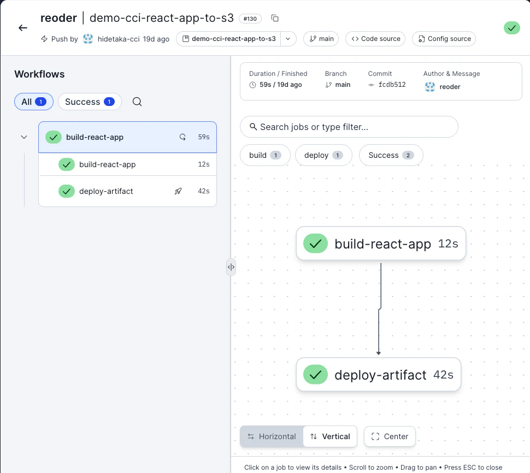The height and width of the screenshot is (473, 530).
Task: Toggle the Success filter chip
Action: [391, 155]
